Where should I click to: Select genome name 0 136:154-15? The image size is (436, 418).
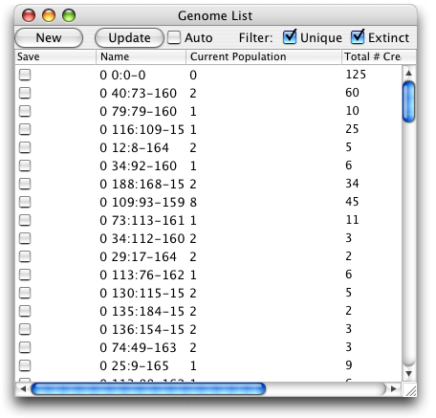pyautogui.click(x=142, y=330)
